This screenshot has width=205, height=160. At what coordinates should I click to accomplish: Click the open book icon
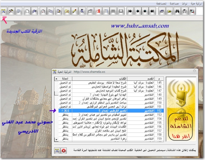121,11
